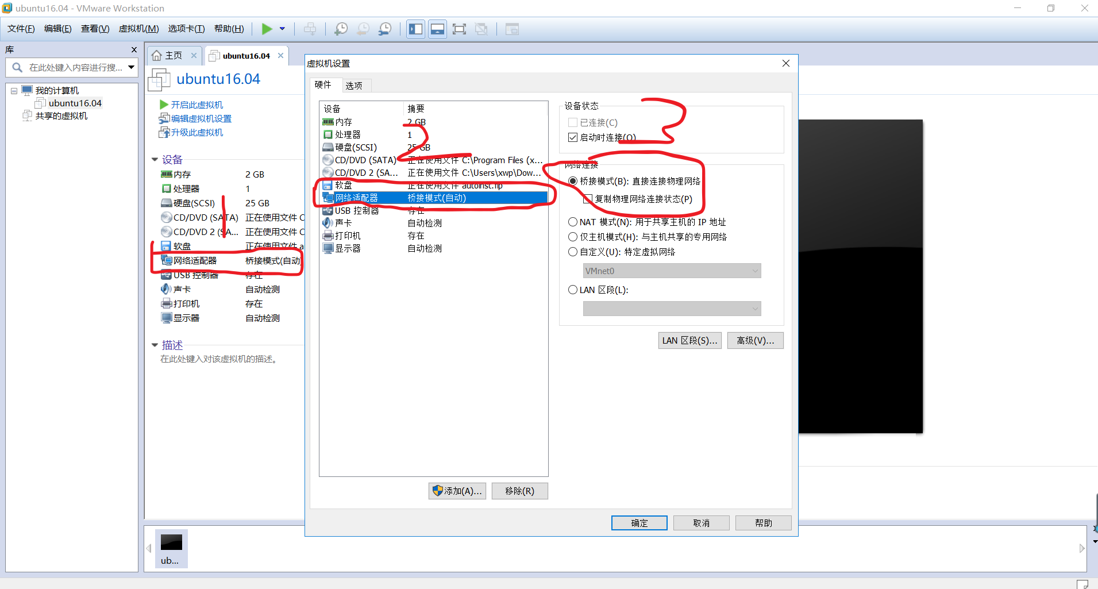Screen dimensions: 1098x589
Task: Click the 内存 memory icon on the VM summary page
Action: [x=167, y=174]
